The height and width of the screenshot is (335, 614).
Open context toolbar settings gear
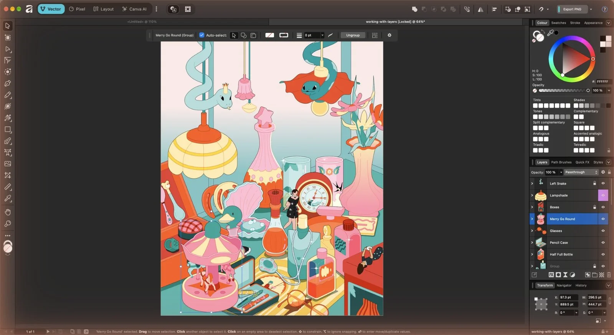[x=390, y=35]
